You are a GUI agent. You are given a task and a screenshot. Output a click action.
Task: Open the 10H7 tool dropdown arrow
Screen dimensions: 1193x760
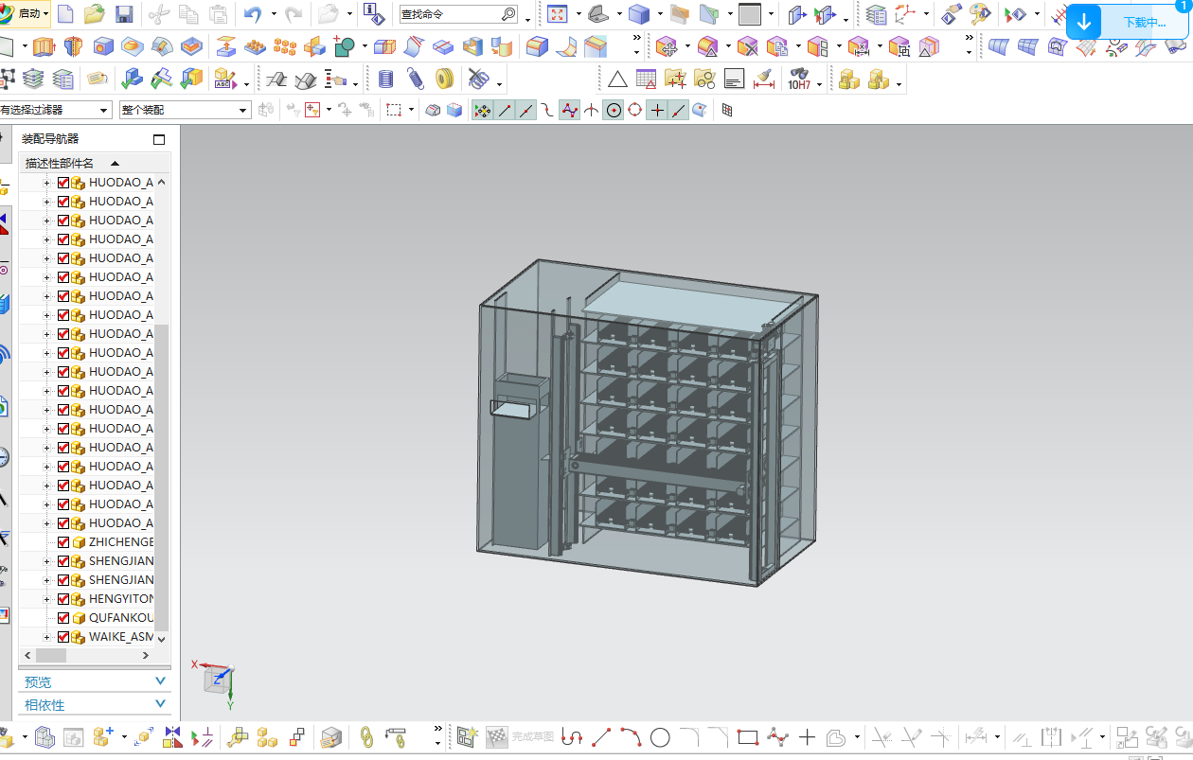(819, 83)
